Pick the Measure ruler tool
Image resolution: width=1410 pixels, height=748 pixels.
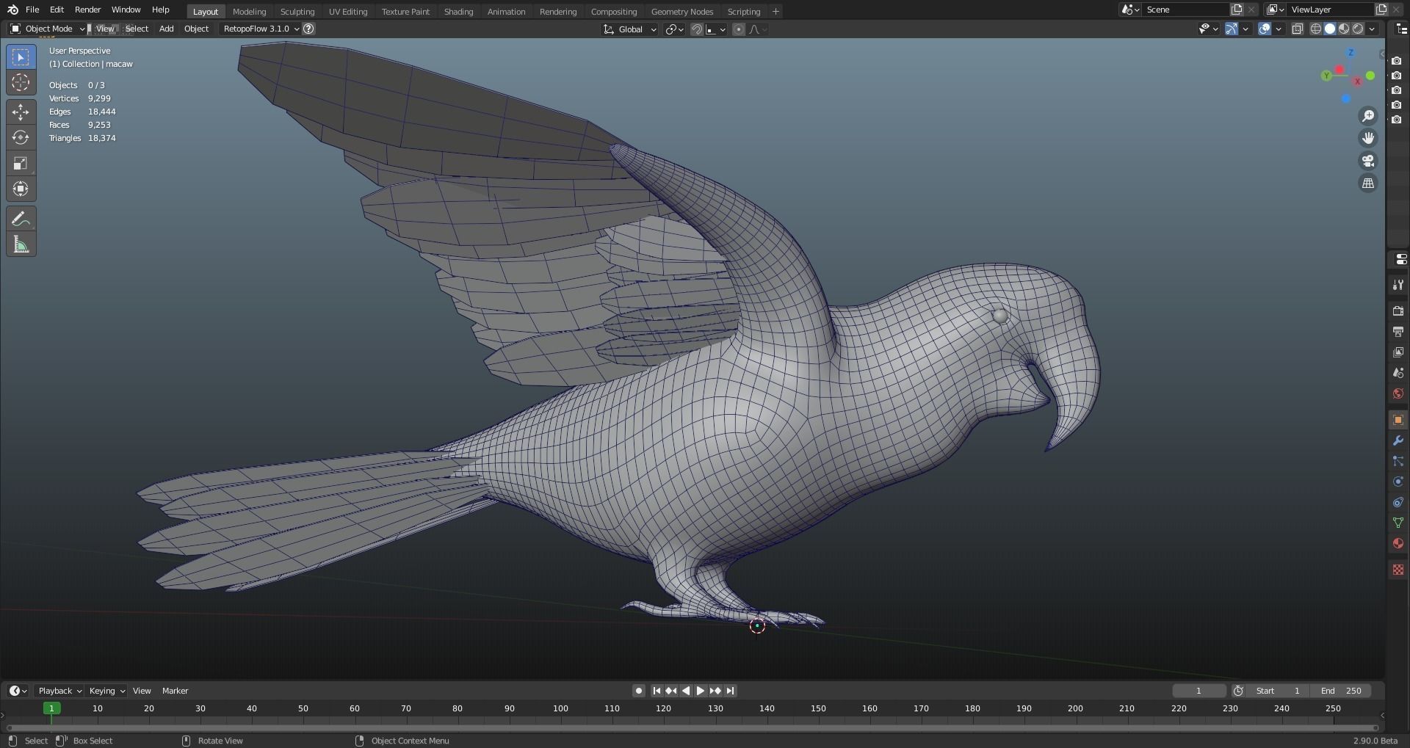(x=21, y=244)
